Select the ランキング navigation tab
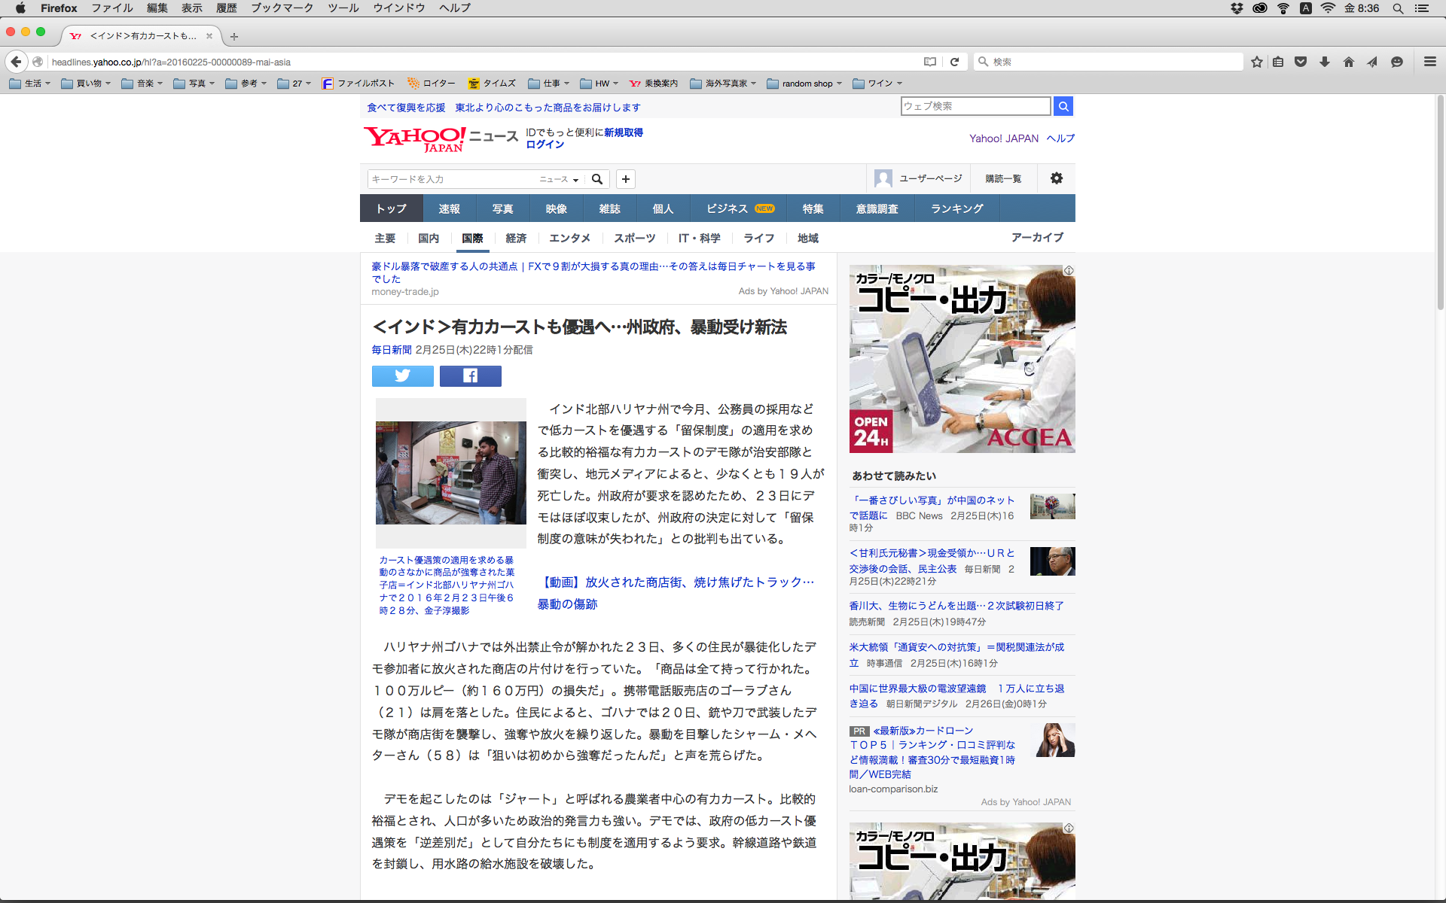The width and height of the screenshot is (1446, 903). tap(956, 208)
